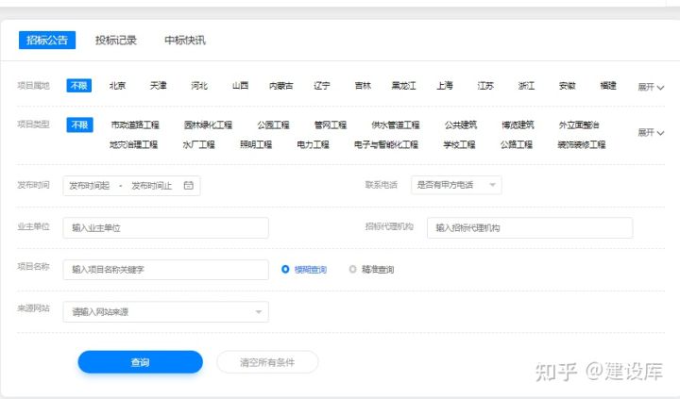Click the blue 查询 search button

[x=140, y=362]
